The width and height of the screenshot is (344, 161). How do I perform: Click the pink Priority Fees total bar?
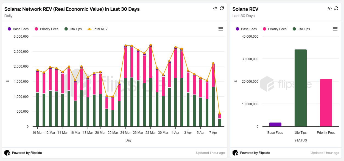tap(326, 103)
